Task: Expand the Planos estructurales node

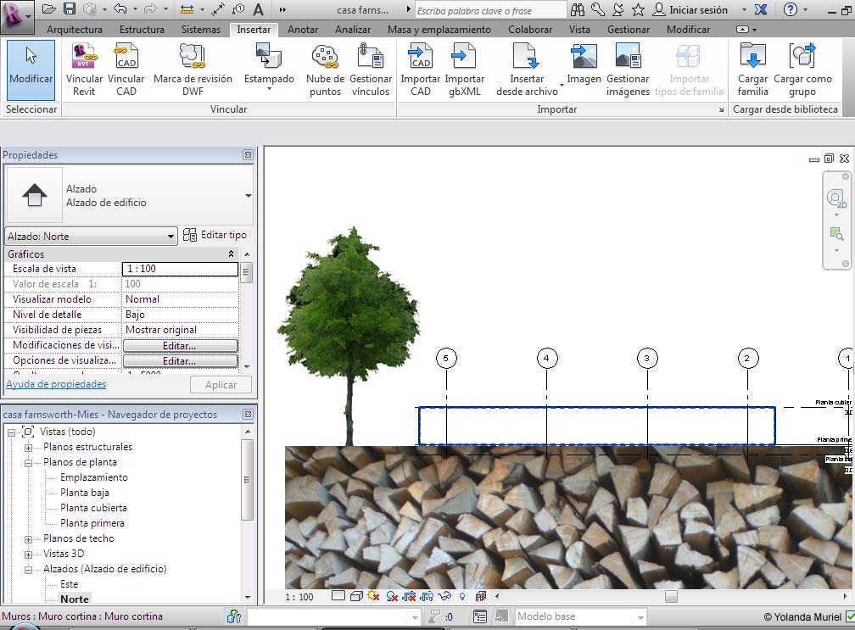Action: pyautogui.click(x=28, y=448)
